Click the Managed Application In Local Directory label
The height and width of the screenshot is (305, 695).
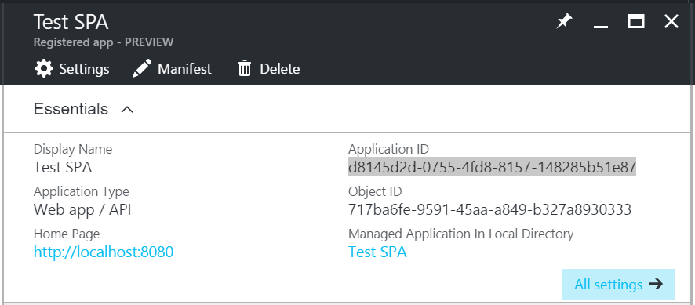pos(461,234)
